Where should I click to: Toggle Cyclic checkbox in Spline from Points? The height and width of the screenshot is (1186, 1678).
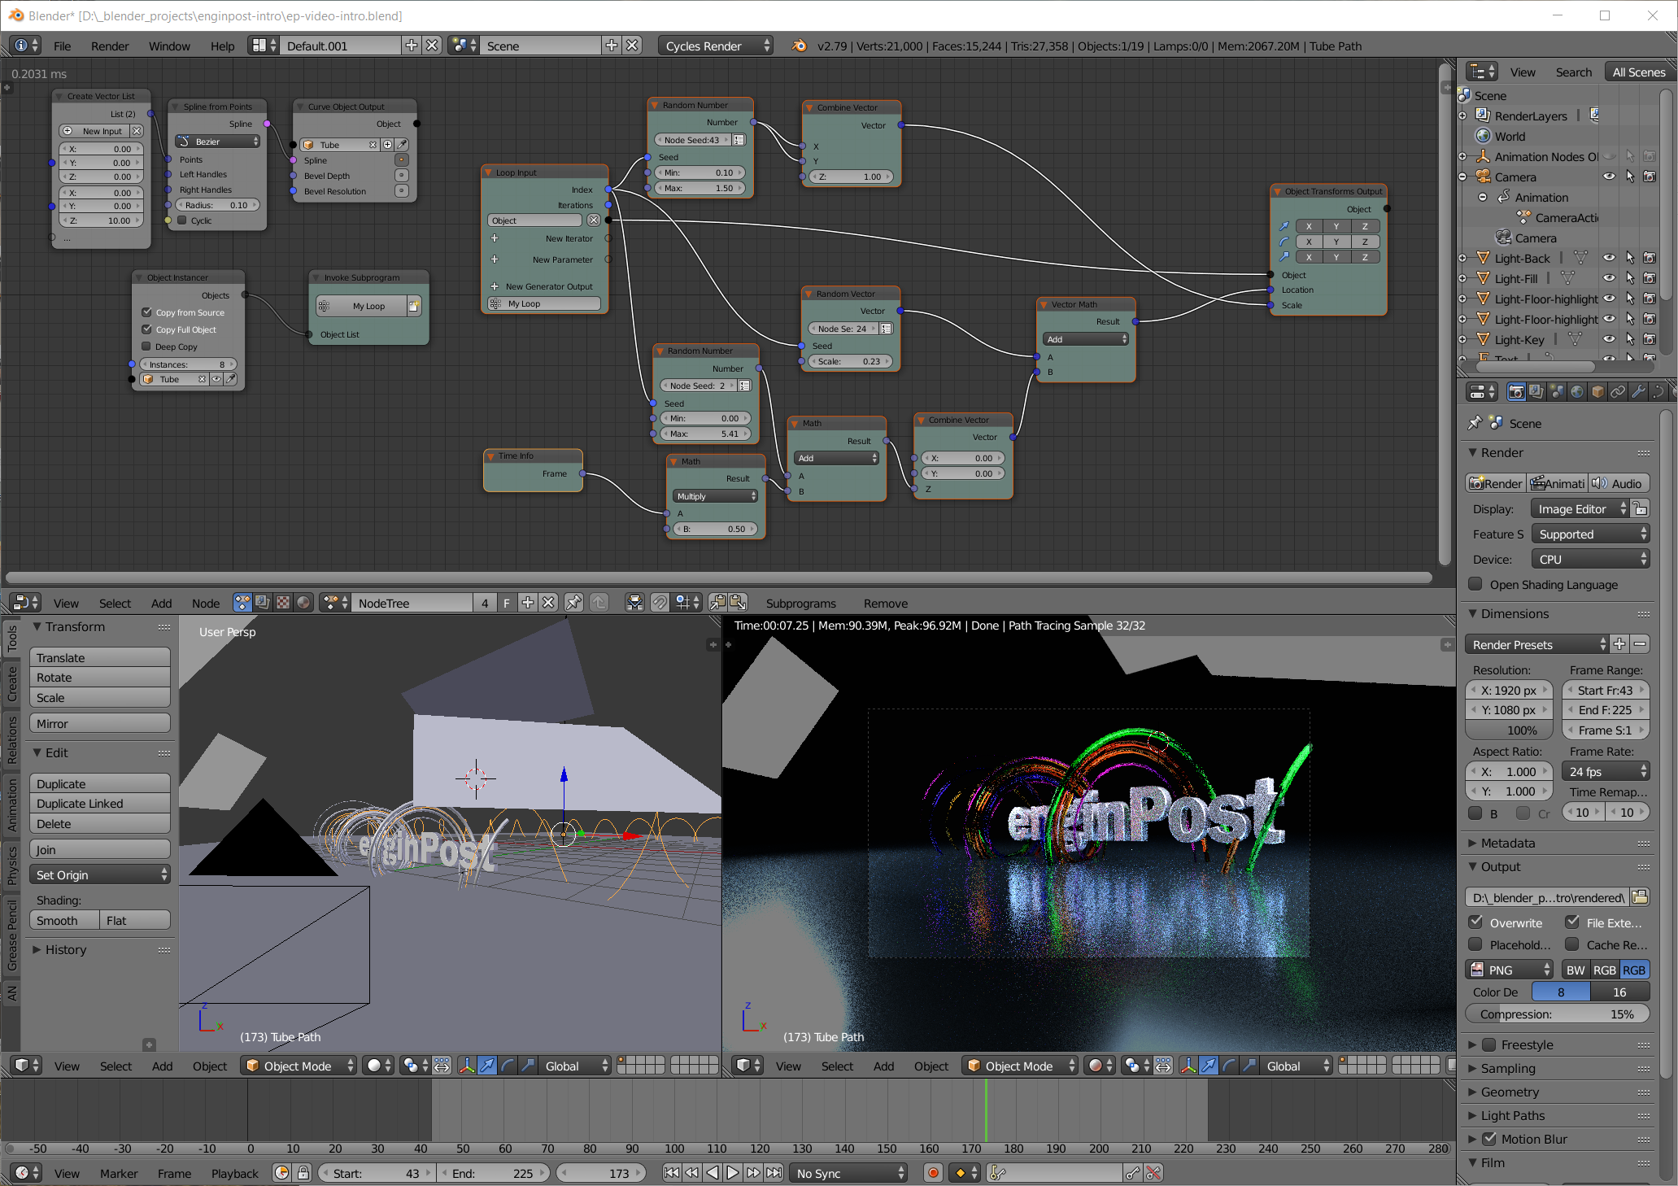(x=182, y=220)
